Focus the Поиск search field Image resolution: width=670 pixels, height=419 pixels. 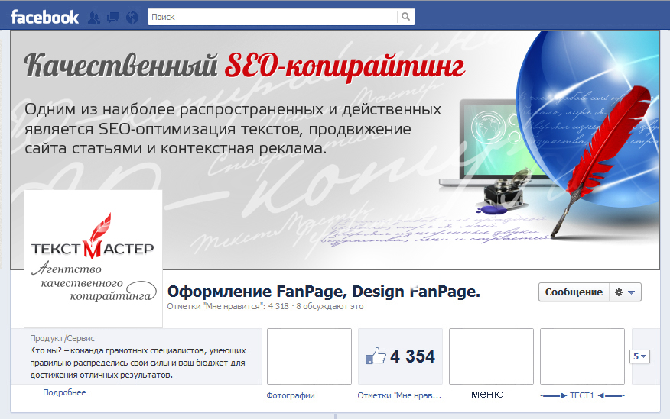point(272,17)
